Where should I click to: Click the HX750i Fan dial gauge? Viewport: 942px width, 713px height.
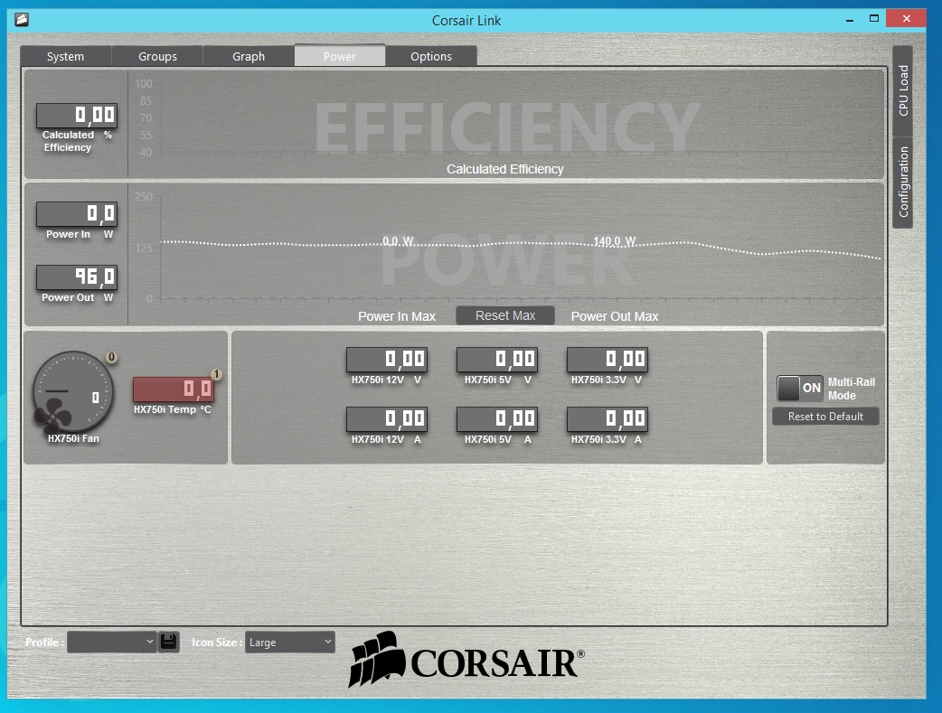72,391
